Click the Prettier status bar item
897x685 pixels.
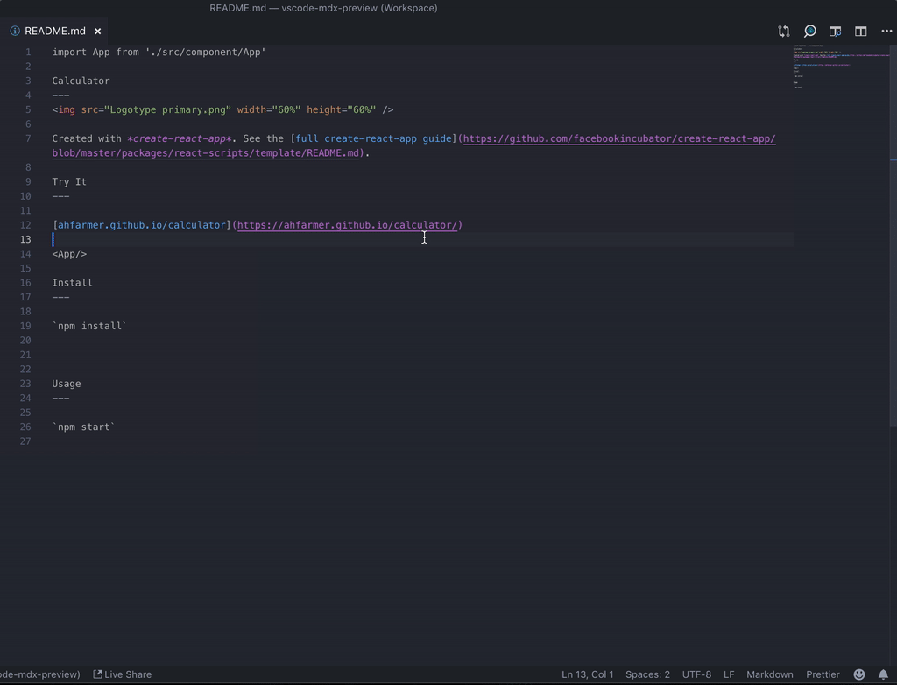click(x=823, y=674)
